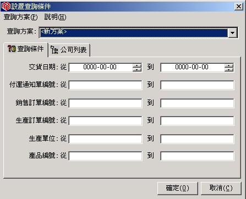Click the application logo icon in title bar

pyautogui.click(x=6, y=7)
